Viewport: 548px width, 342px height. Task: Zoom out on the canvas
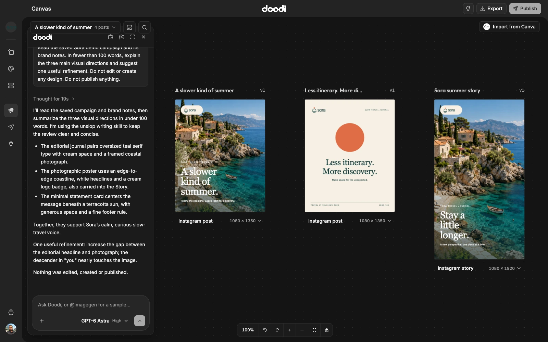[x=302, y=330]
